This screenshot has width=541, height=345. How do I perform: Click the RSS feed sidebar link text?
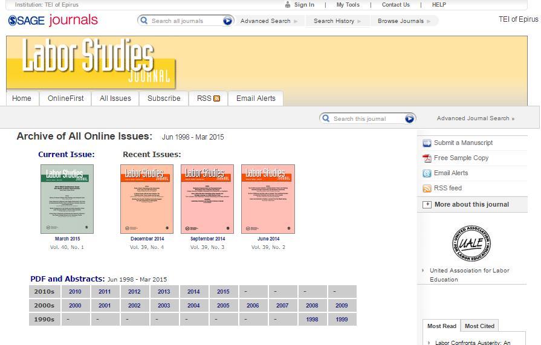coord(447,188)
